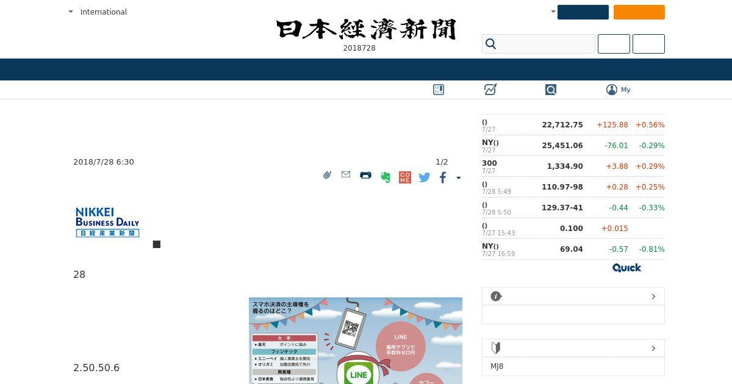
Task: Click the info circle icon in the side panel
Action: pyautogui.click(x=496, y=296)
